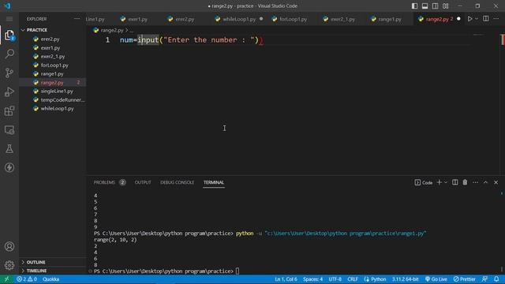Screen dimensions: 505x284
Task: Click Quokka in the status bar
Action: tap(50, 279)
